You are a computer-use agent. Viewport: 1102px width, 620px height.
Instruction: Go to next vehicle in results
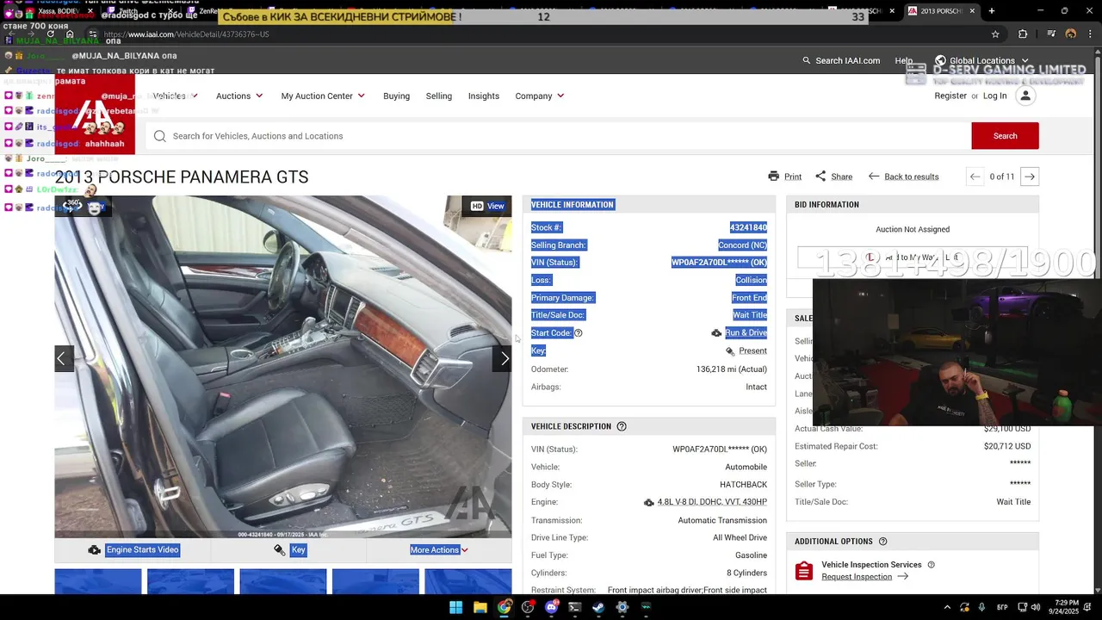point(1030,177)
